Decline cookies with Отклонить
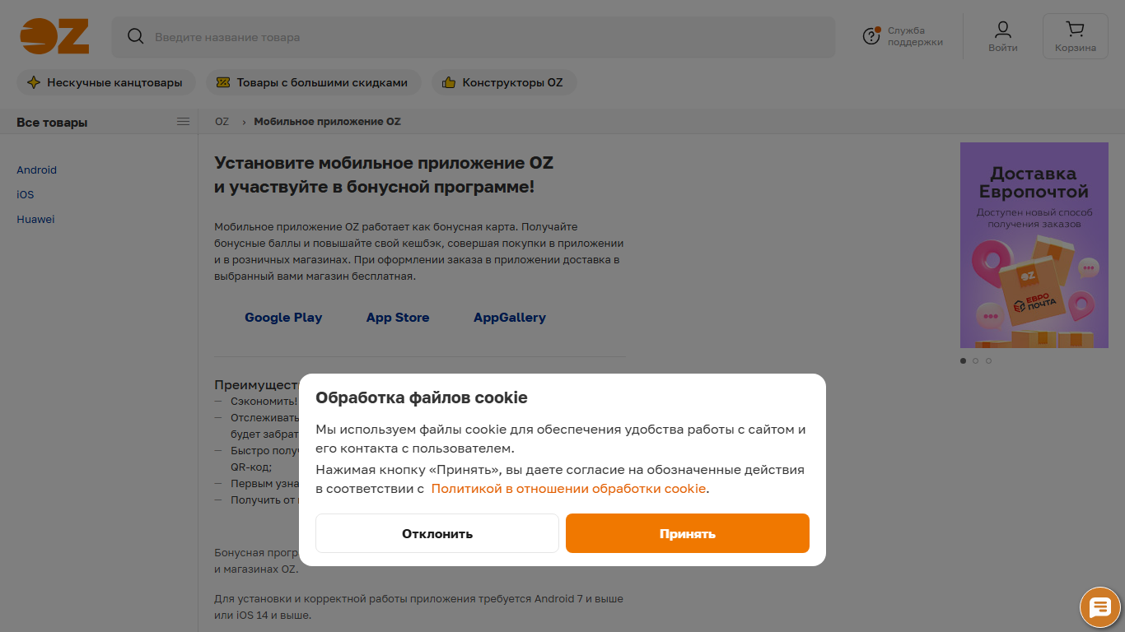 click(437, 533)
